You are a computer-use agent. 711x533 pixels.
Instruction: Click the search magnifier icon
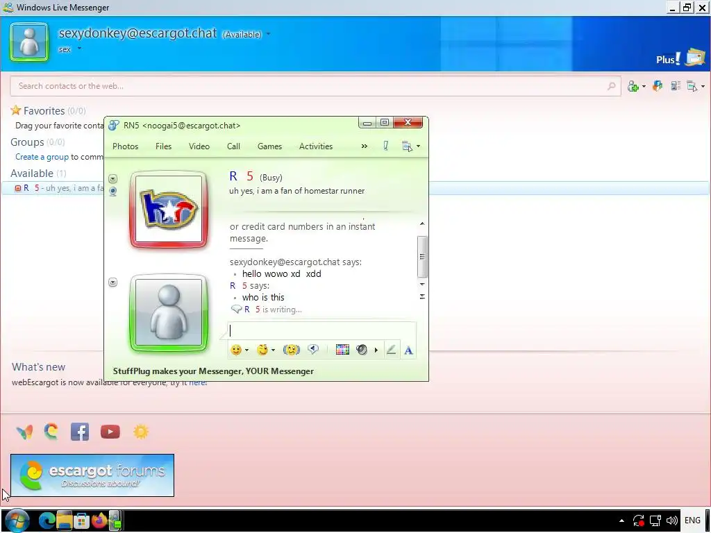tap(611, 85)
